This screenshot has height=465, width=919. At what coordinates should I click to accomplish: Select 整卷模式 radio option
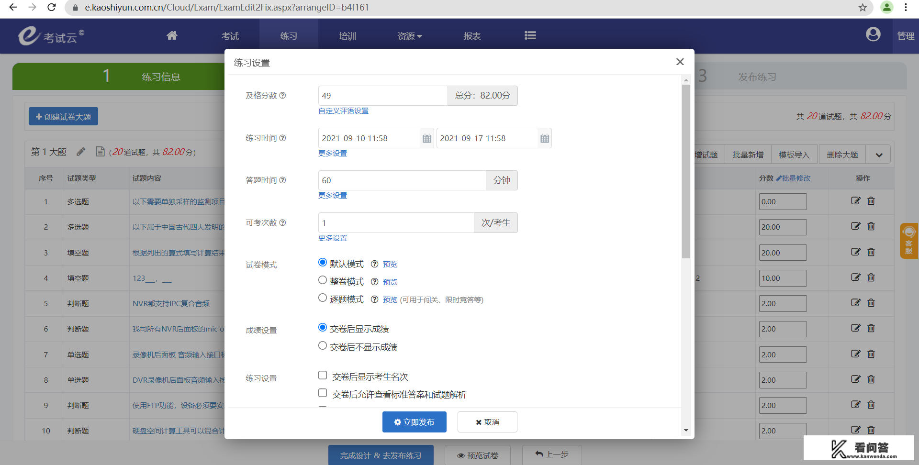323,280
